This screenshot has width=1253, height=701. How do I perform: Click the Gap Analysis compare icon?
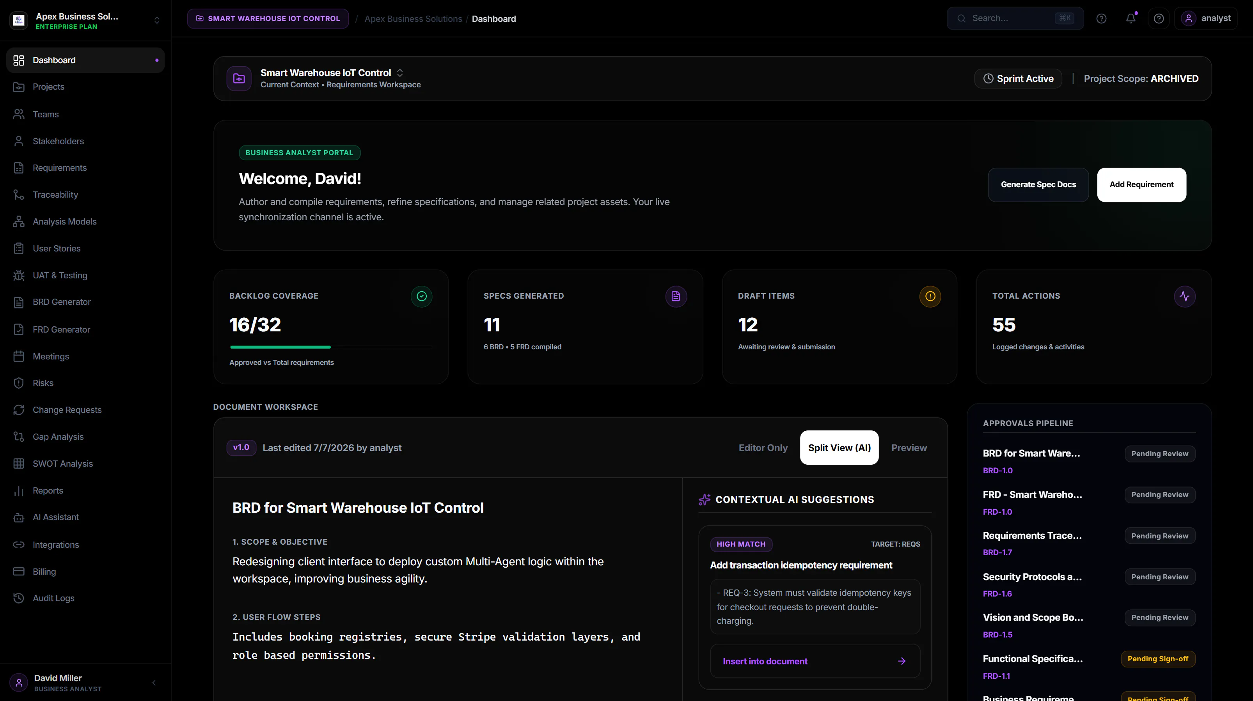(18, 437)
